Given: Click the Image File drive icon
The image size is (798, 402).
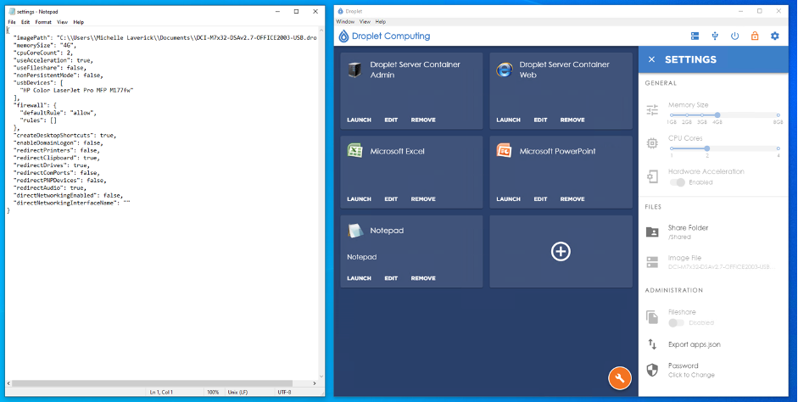Looking at the screenshot, I should tap(652, 262).
